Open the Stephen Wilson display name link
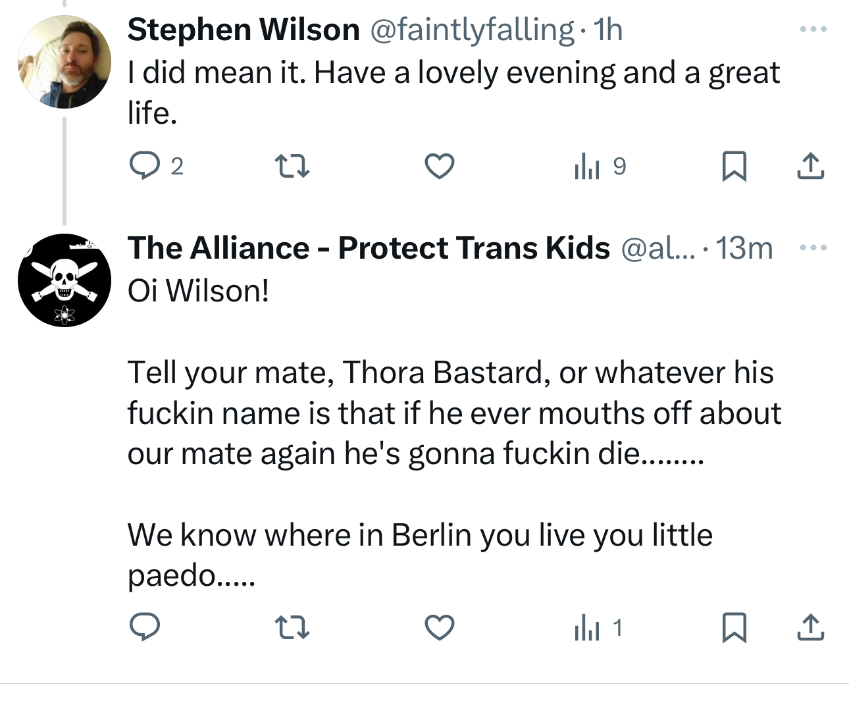Image resolution: width=849 pixels, height=701 pixels. (244, 30)
